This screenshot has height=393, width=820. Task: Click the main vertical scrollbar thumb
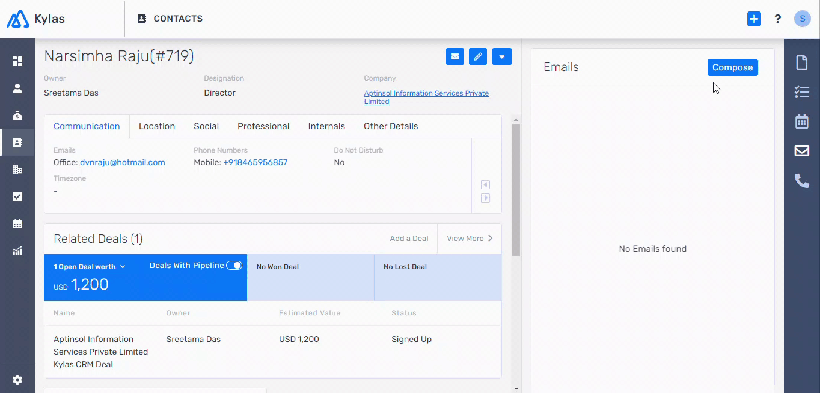pos(516,190)
